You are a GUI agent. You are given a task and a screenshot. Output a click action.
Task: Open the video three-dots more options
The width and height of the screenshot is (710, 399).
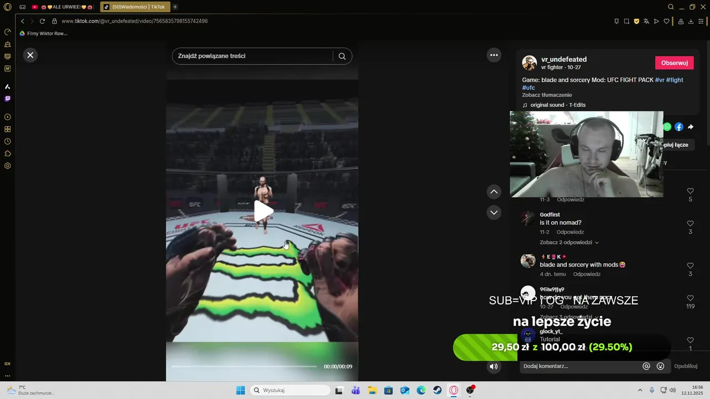point(494,55)
